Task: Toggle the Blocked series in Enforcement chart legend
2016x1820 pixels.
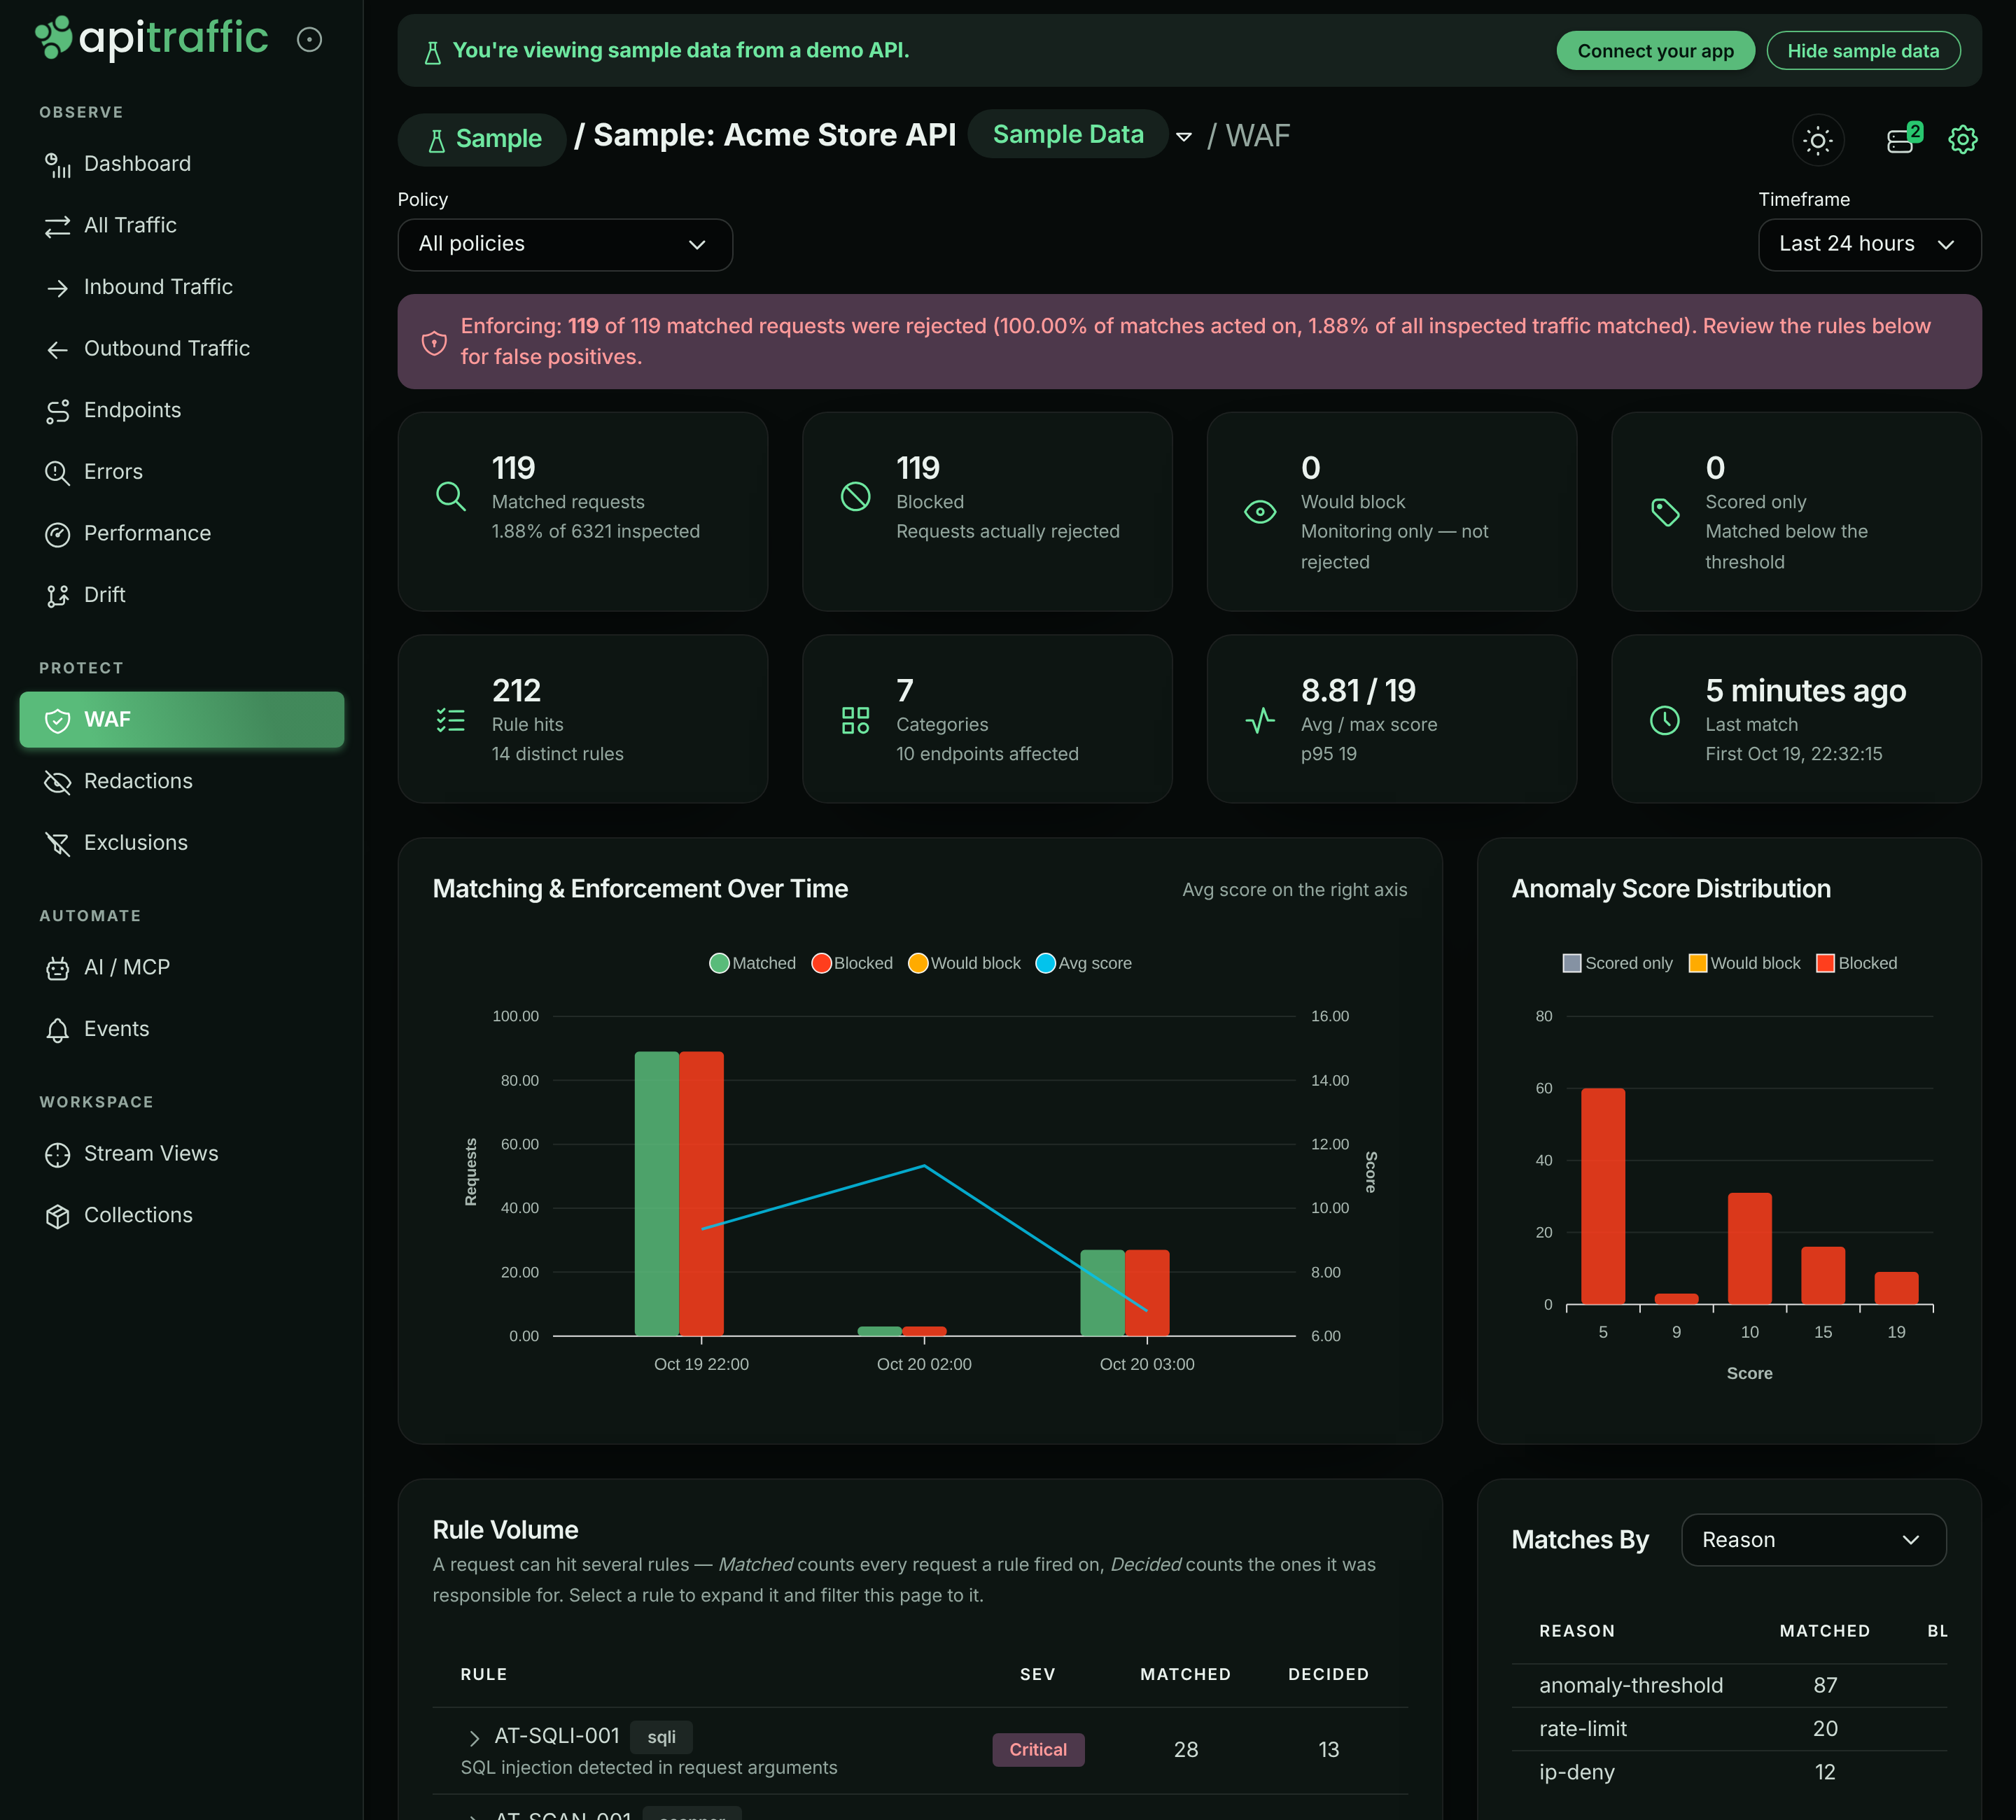Action: pyautogui.click(x=853, y=963)
